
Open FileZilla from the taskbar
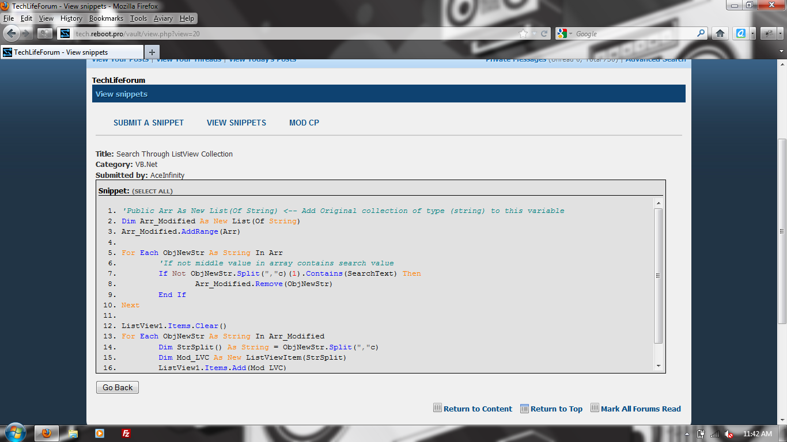[126, 433]
